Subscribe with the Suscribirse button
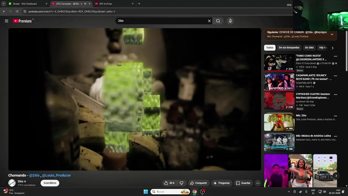The height and width of the screenshot is (196, 348). point(50,183)
